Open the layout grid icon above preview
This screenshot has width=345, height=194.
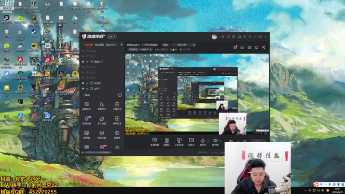coord(249,47)
